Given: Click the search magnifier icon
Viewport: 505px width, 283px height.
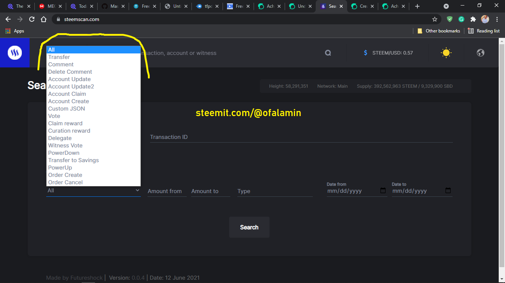Looking at the screenshot, I should [x=328, y=53].
